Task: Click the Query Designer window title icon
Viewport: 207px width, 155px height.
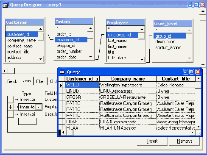Action: 6,5
